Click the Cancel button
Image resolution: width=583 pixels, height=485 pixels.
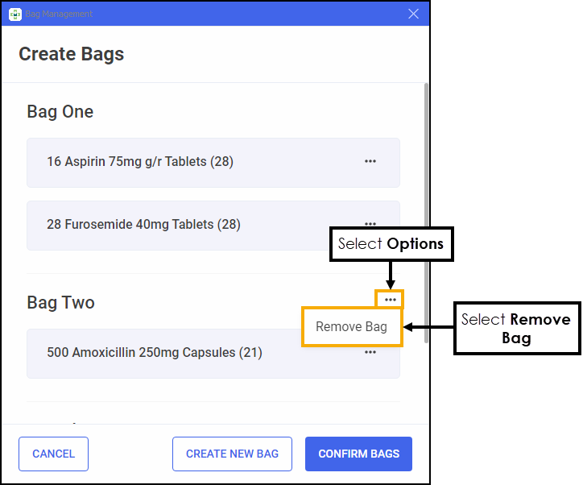(53, 454)
